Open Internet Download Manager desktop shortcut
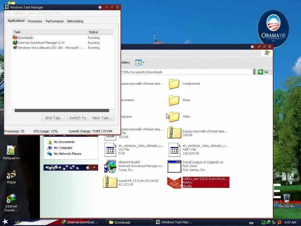 [x=11, y=203]
